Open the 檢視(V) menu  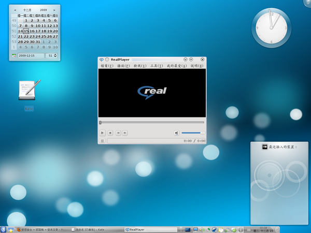pyautogui.click(x=140, y=66)
